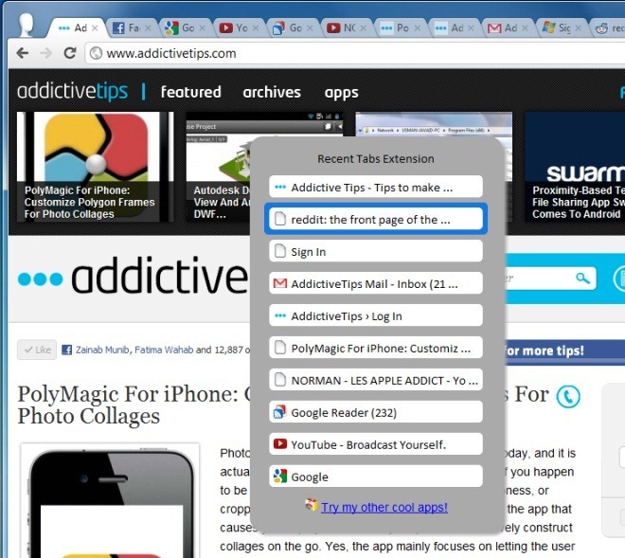Image resolution: width=625 pixels, height=558 pixels.
Task: Select Sign In recent tab entry
Action: tap(376, 251)
